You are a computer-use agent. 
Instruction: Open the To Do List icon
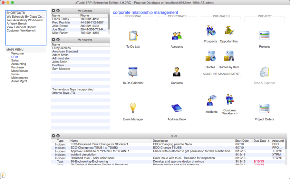pyautogui.click(x=133, y=36)
